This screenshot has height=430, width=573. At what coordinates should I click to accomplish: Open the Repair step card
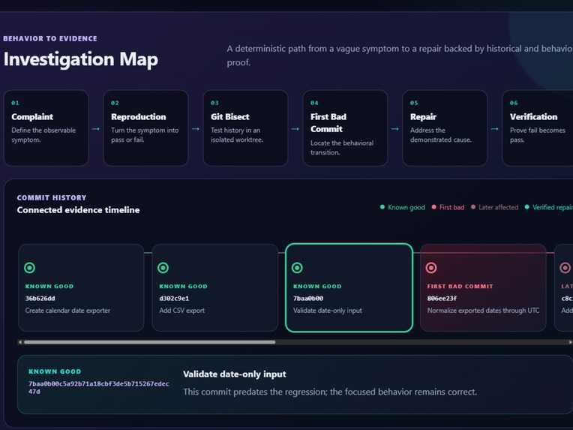pyautogui.click(x=445, y=128)
